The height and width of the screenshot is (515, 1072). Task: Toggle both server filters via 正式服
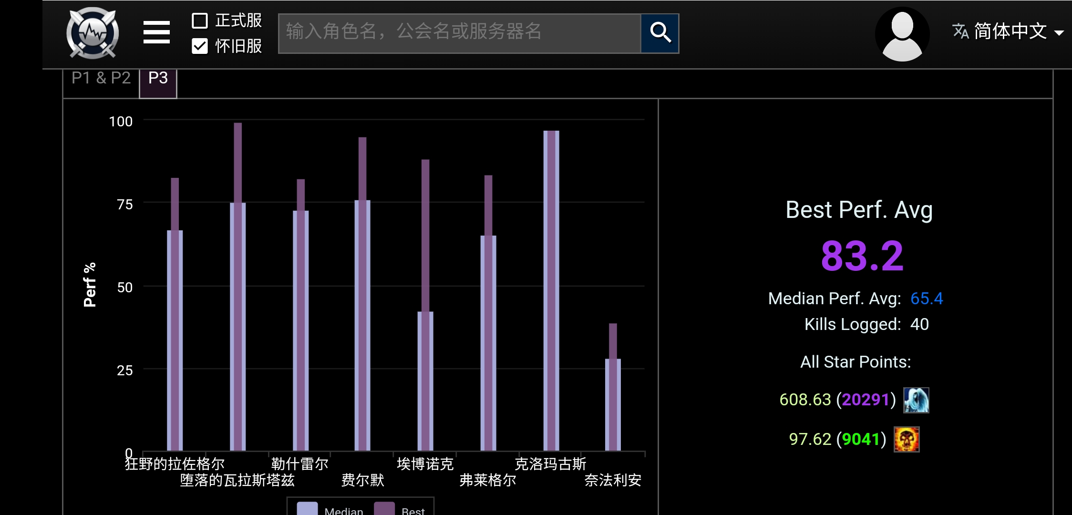click(x=200, y=21)
